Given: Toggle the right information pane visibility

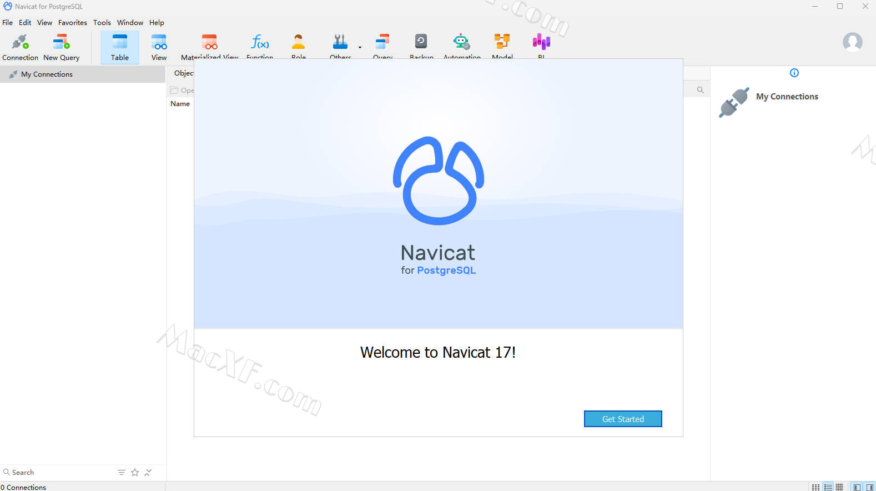Looking at the screenshot, I should [x=869, y=487].
